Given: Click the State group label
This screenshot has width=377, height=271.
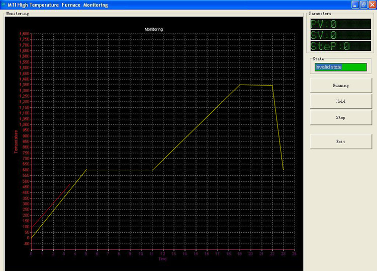Looking at the screenshot, I should pyautogui.click(x=318, y=59).
